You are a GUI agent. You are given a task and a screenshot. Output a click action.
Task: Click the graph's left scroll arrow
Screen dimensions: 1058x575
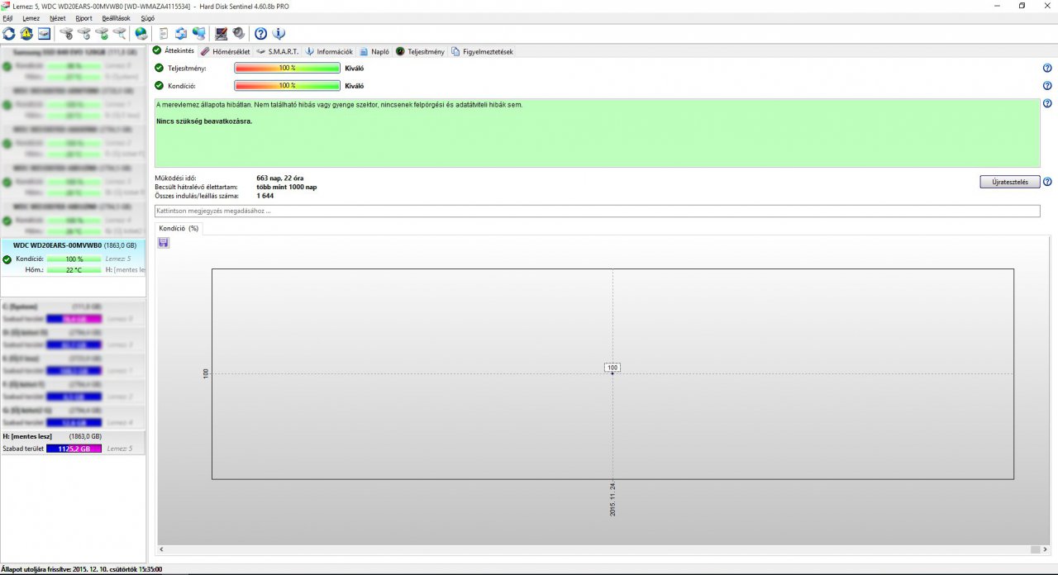tap(160, 549)
